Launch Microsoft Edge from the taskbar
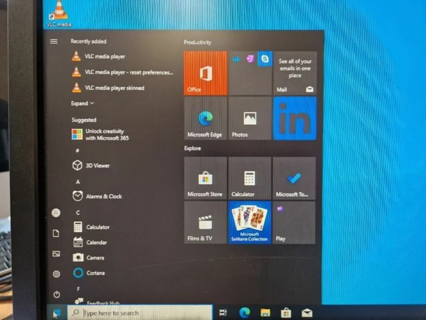Image resolution: width=426 pixels, height=320 pixels. 244,311
